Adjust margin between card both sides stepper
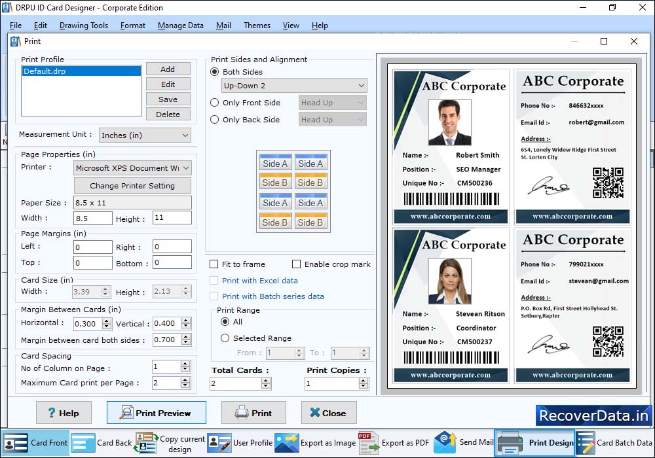 click(186, 340)
